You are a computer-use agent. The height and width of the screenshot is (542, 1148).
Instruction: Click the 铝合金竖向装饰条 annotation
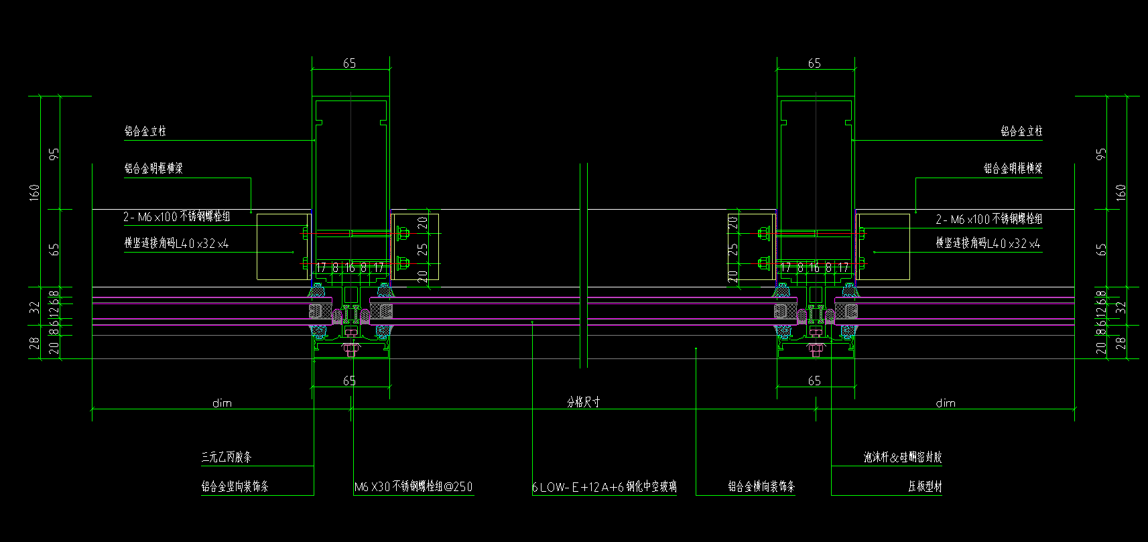[235, 486]
